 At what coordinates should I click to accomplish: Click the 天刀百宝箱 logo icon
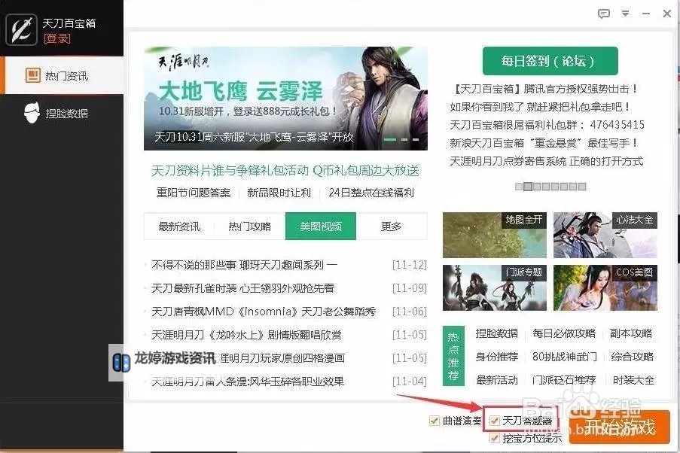[x=22, y=29]
